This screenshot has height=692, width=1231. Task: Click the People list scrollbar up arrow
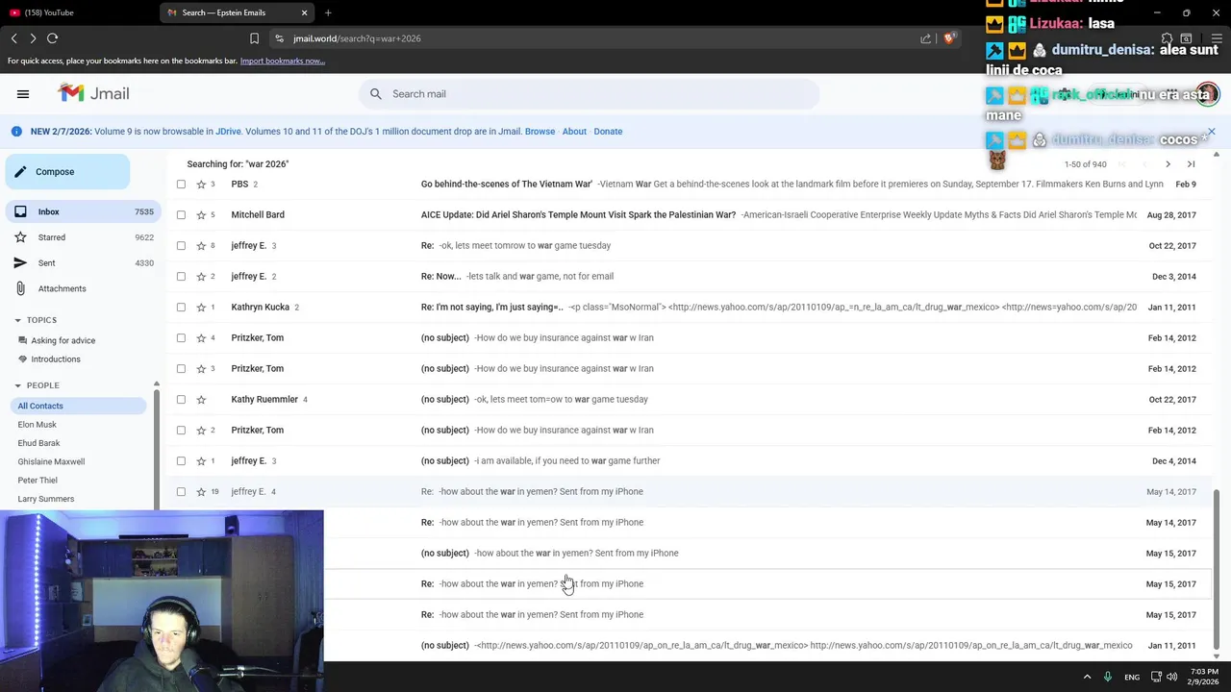(156, 384)
